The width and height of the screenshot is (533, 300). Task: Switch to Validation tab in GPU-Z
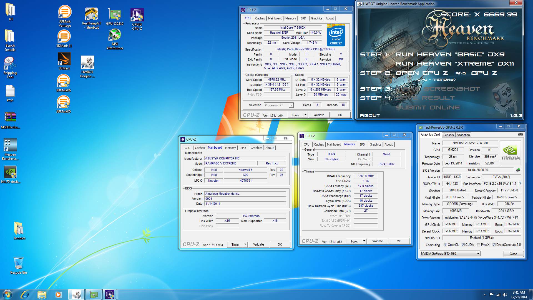click(463, 135)
